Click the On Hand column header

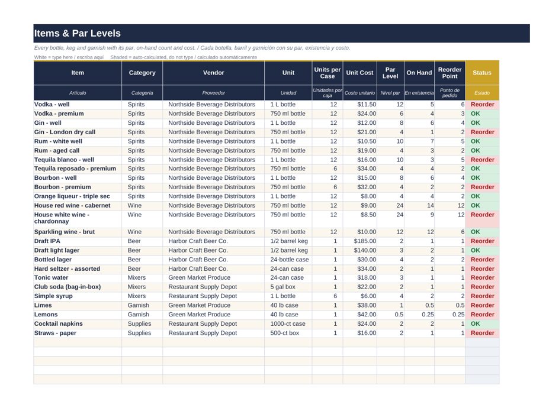pos(419,73)
